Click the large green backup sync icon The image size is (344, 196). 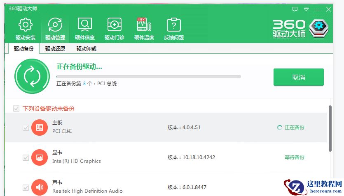(32, 76)
